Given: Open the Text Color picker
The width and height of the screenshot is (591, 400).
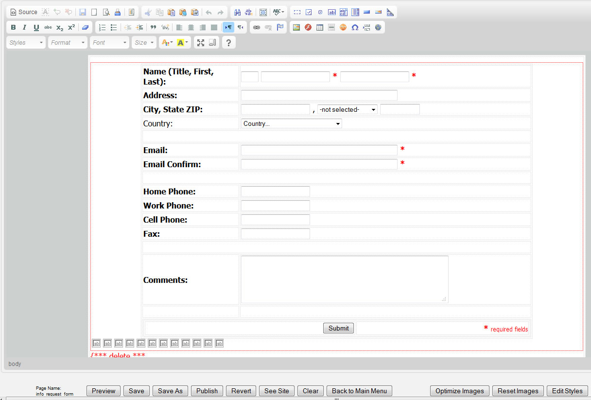Looking at the screenshot, I should (x=167, y=43).
